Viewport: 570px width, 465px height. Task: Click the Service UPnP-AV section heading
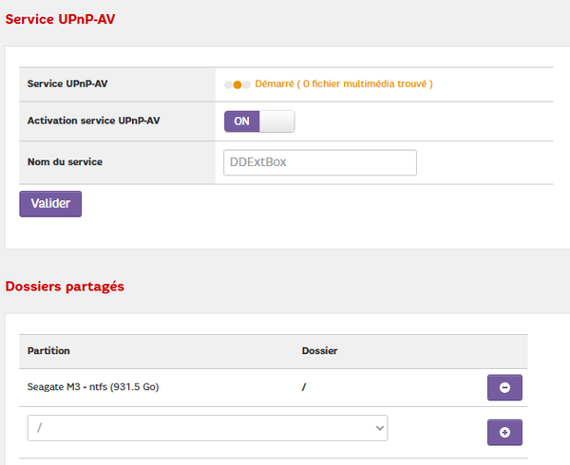coord(63,19)
